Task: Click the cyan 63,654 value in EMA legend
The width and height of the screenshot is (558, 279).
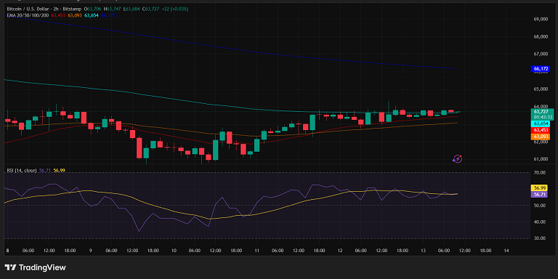Action: (x=91, y=15)
